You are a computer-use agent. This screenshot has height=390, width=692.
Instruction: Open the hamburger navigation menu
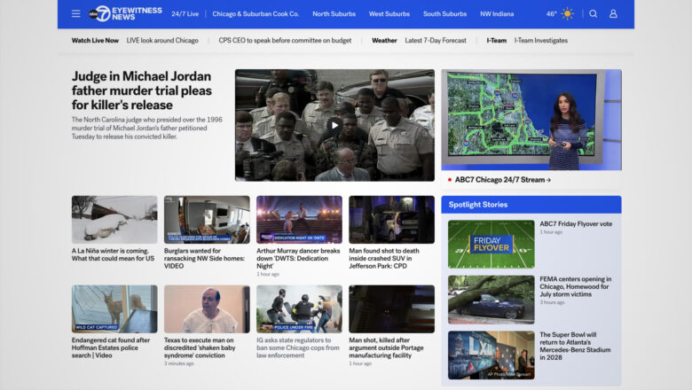[76, 13]
